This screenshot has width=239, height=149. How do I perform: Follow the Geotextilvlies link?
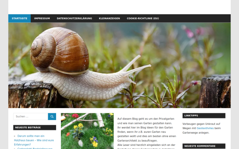[x=205, y=128]
